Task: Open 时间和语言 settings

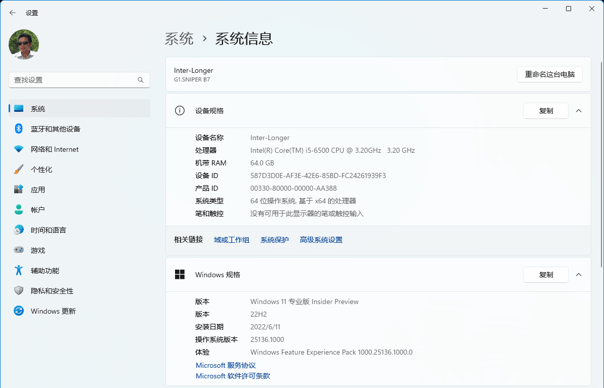Action: coord(79,230)
